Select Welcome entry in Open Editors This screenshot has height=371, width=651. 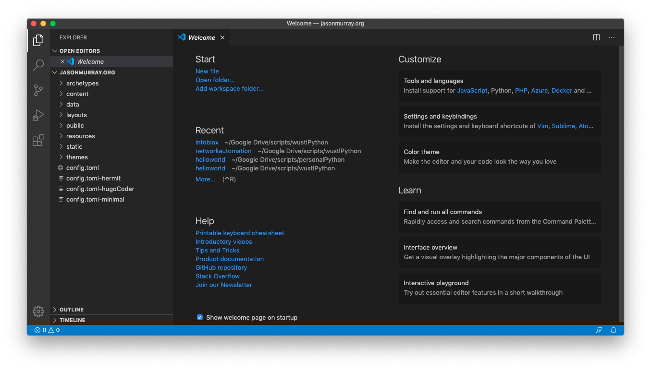click(111, 61)
